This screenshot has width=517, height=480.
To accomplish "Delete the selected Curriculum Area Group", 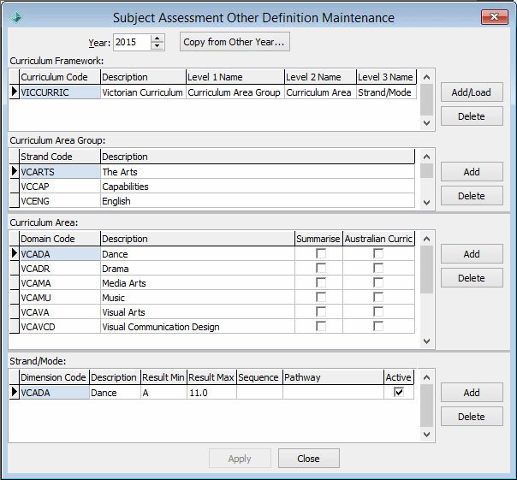I will click(x=472, y=196).
